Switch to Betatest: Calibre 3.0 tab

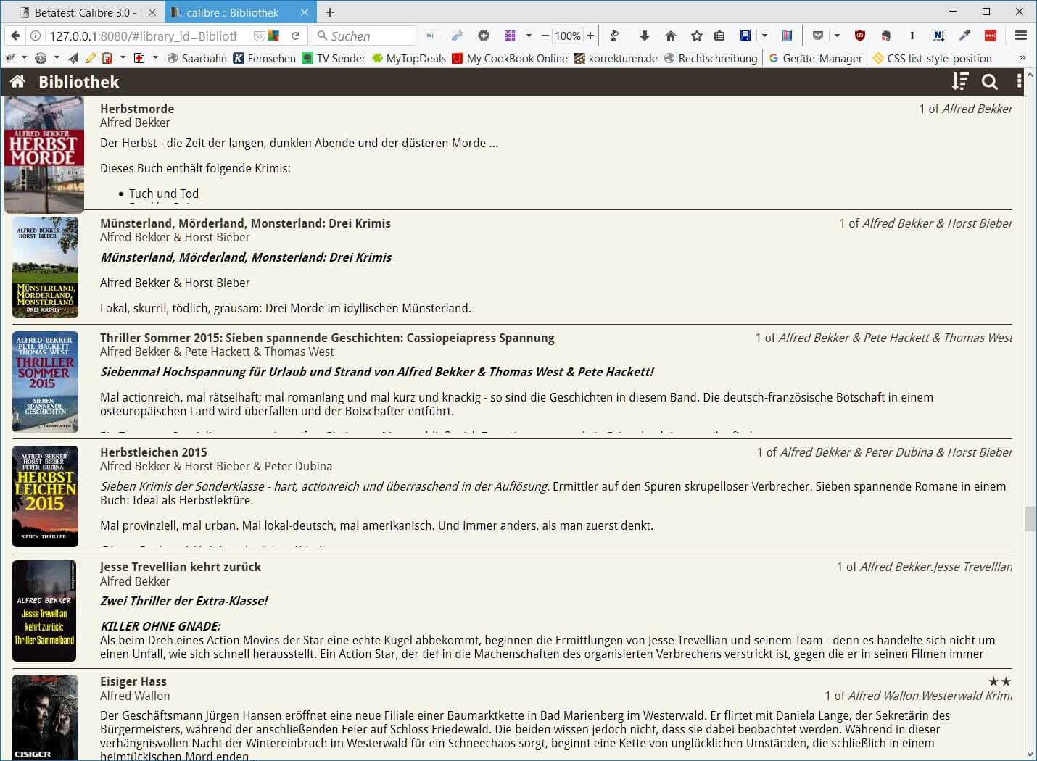pos(83,12)
